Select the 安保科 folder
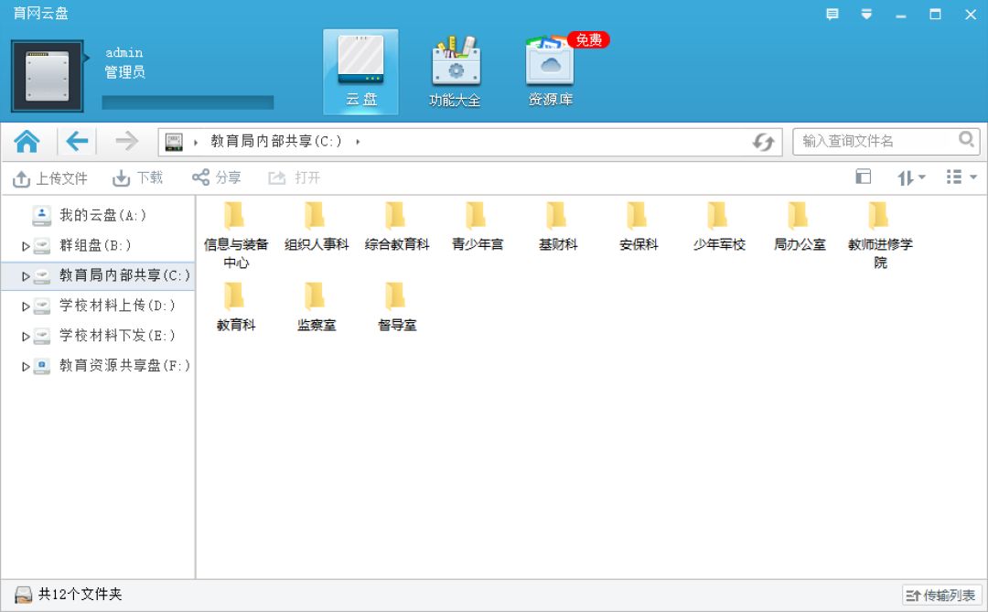This screenshot has width=988, height=612. coord(639,227)
